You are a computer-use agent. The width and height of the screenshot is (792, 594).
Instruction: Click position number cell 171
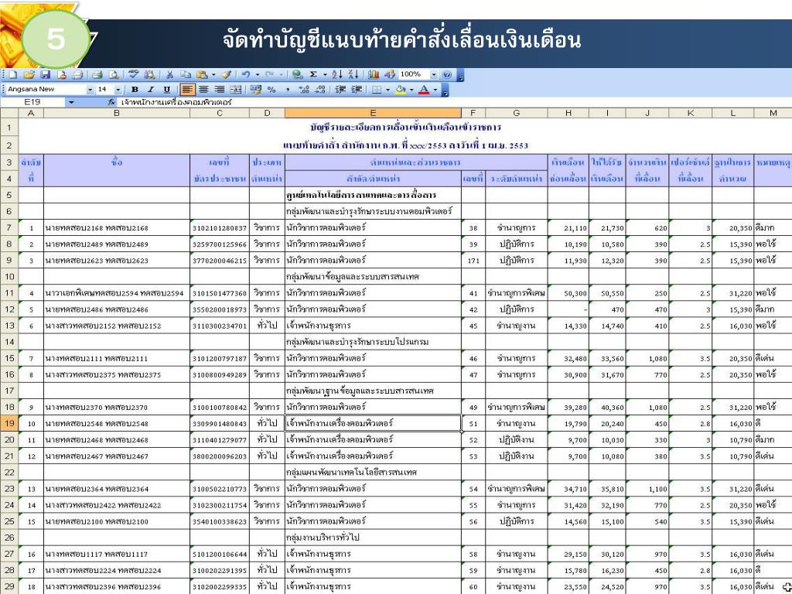click(473, 261)
